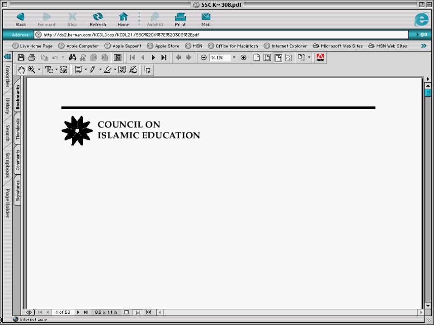Select Fit Width page icon
This screenshot has width=434, height=325.
click(x=278, y=57)
